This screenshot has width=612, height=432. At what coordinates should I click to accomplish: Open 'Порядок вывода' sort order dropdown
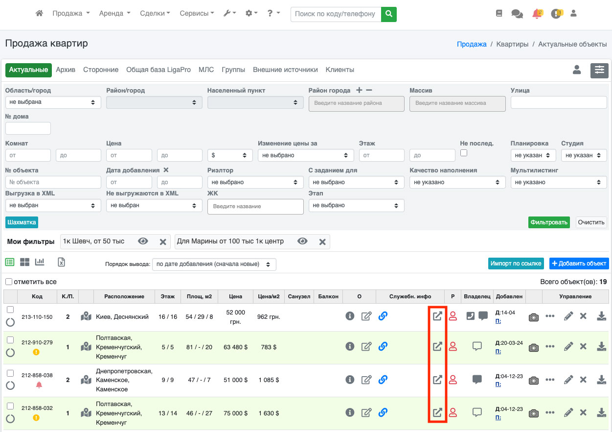214,264
